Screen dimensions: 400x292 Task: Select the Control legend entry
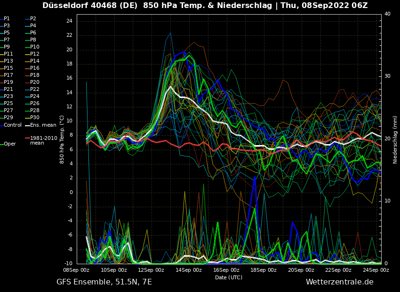pos(13,125)
